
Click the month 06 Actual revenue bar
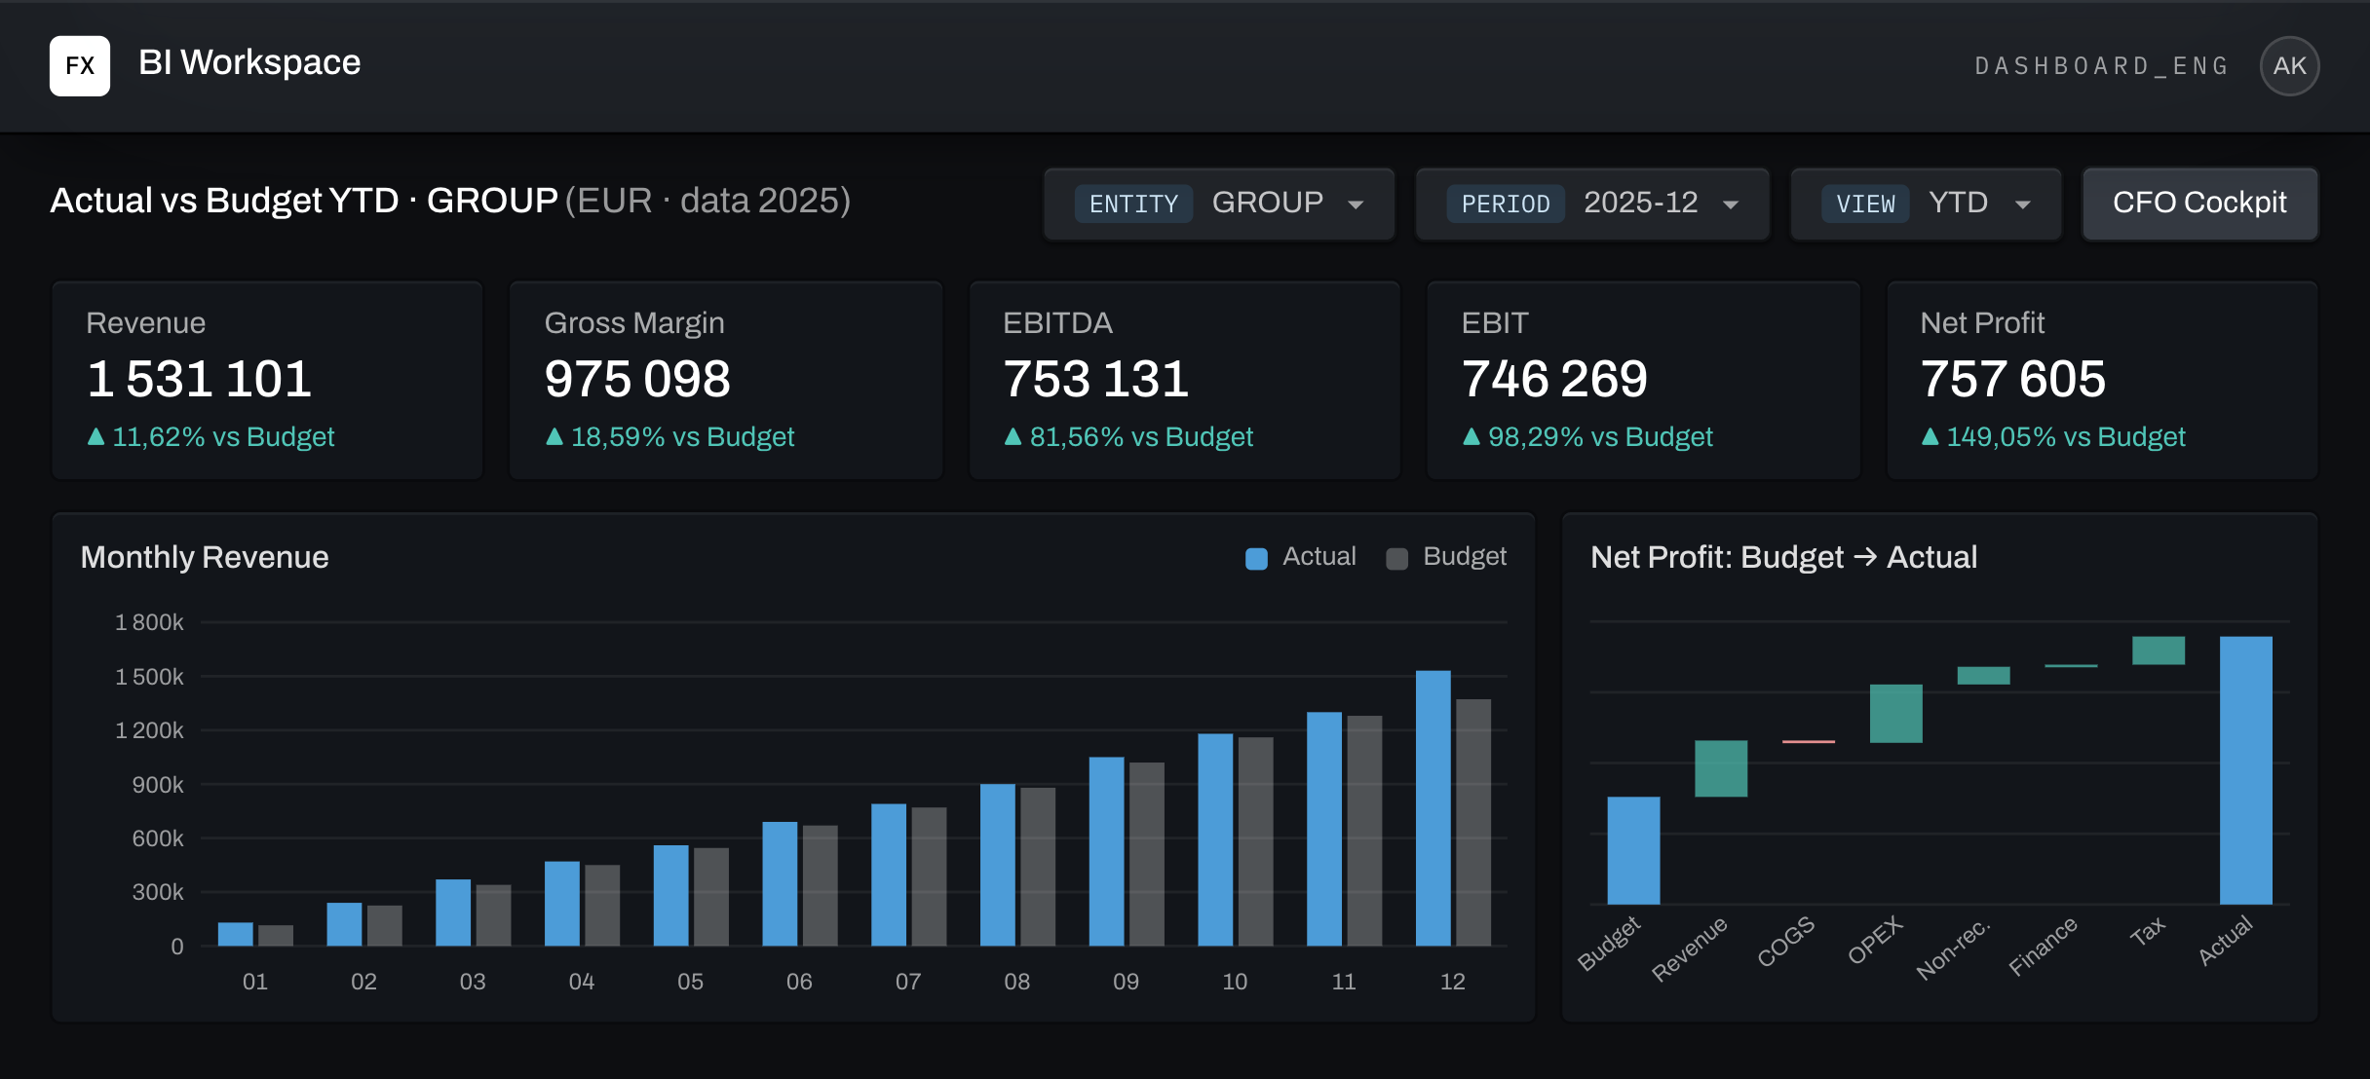[x=780, y=884]
